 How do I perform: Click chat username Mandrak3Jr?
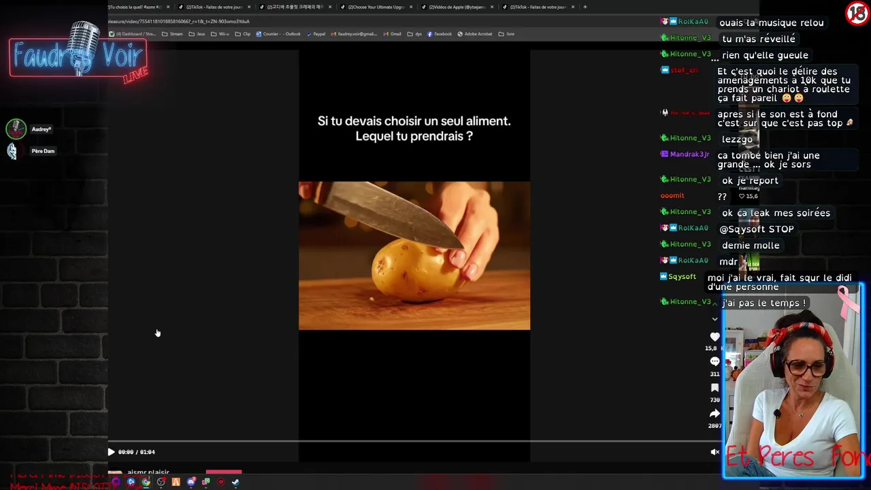tap(689, 154)
